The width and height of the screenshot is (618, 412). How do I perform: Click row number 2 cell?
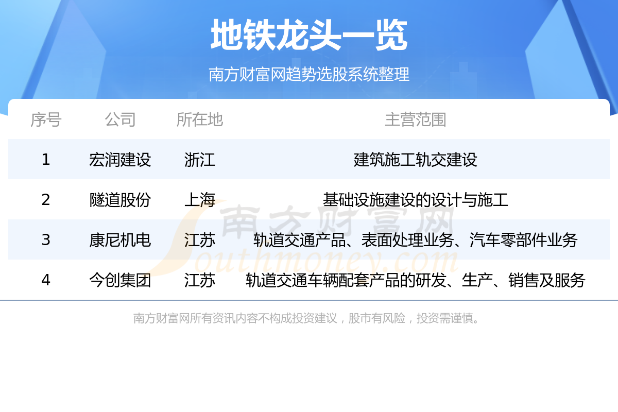pyautogui.click(x=46, y=200)
